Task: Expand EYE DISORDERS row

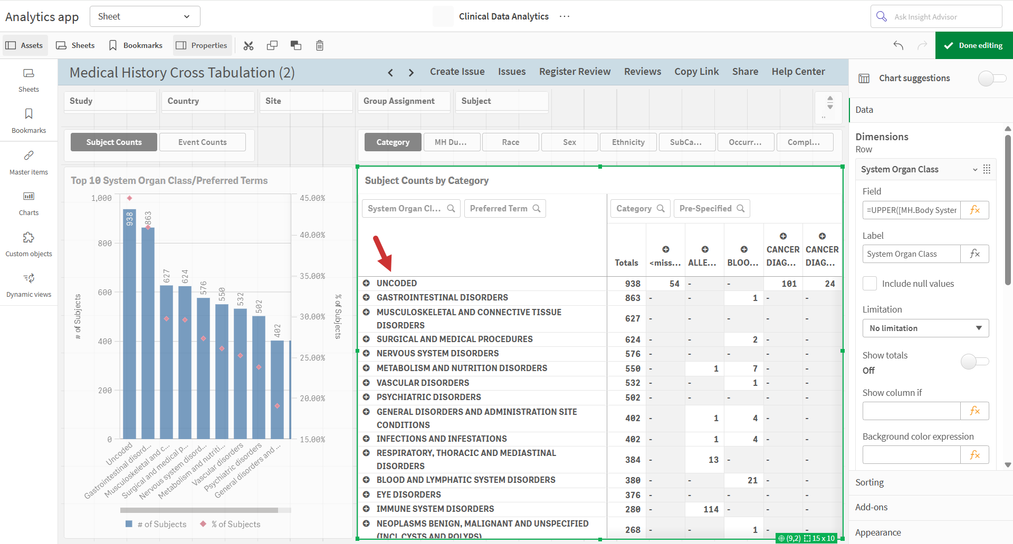Action: coord(366,494)
